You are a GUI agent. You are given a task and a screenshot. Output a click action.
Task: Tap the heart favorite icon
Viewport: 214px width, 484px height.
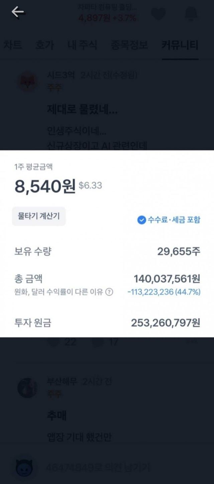[x=159, y=14]
